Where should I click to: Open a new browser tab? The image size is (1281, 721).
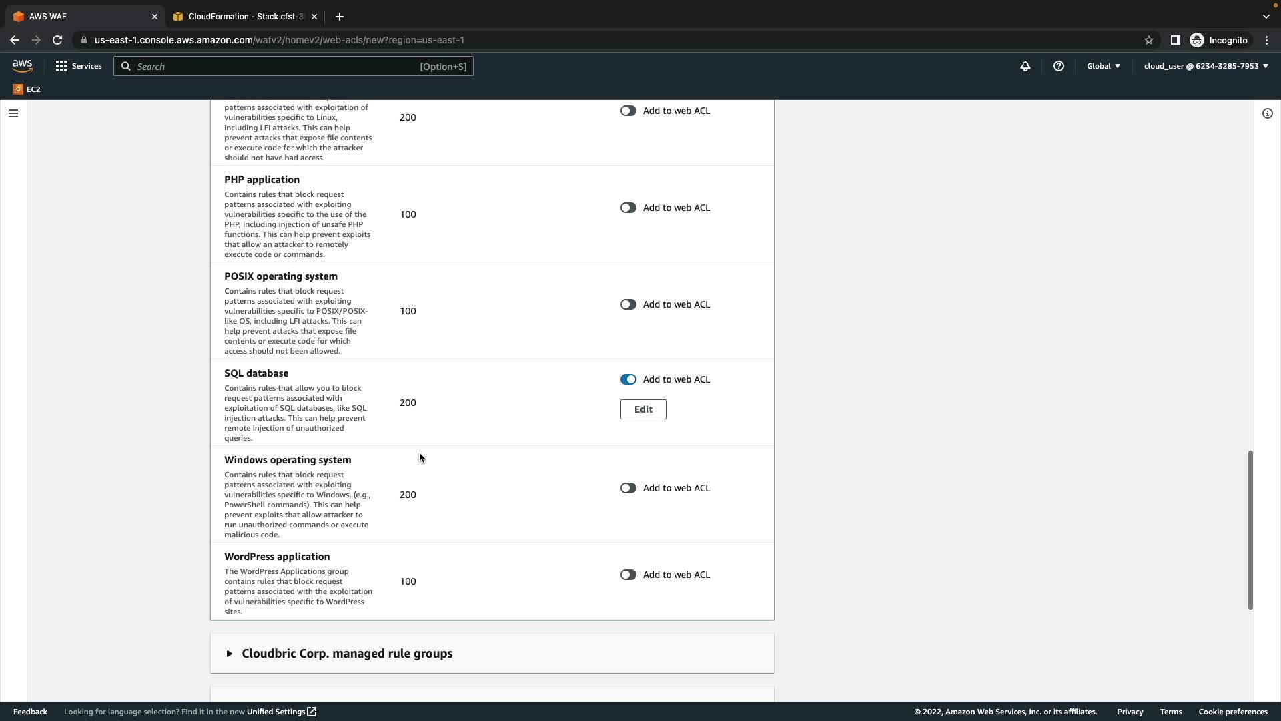(x=339, y=17)
